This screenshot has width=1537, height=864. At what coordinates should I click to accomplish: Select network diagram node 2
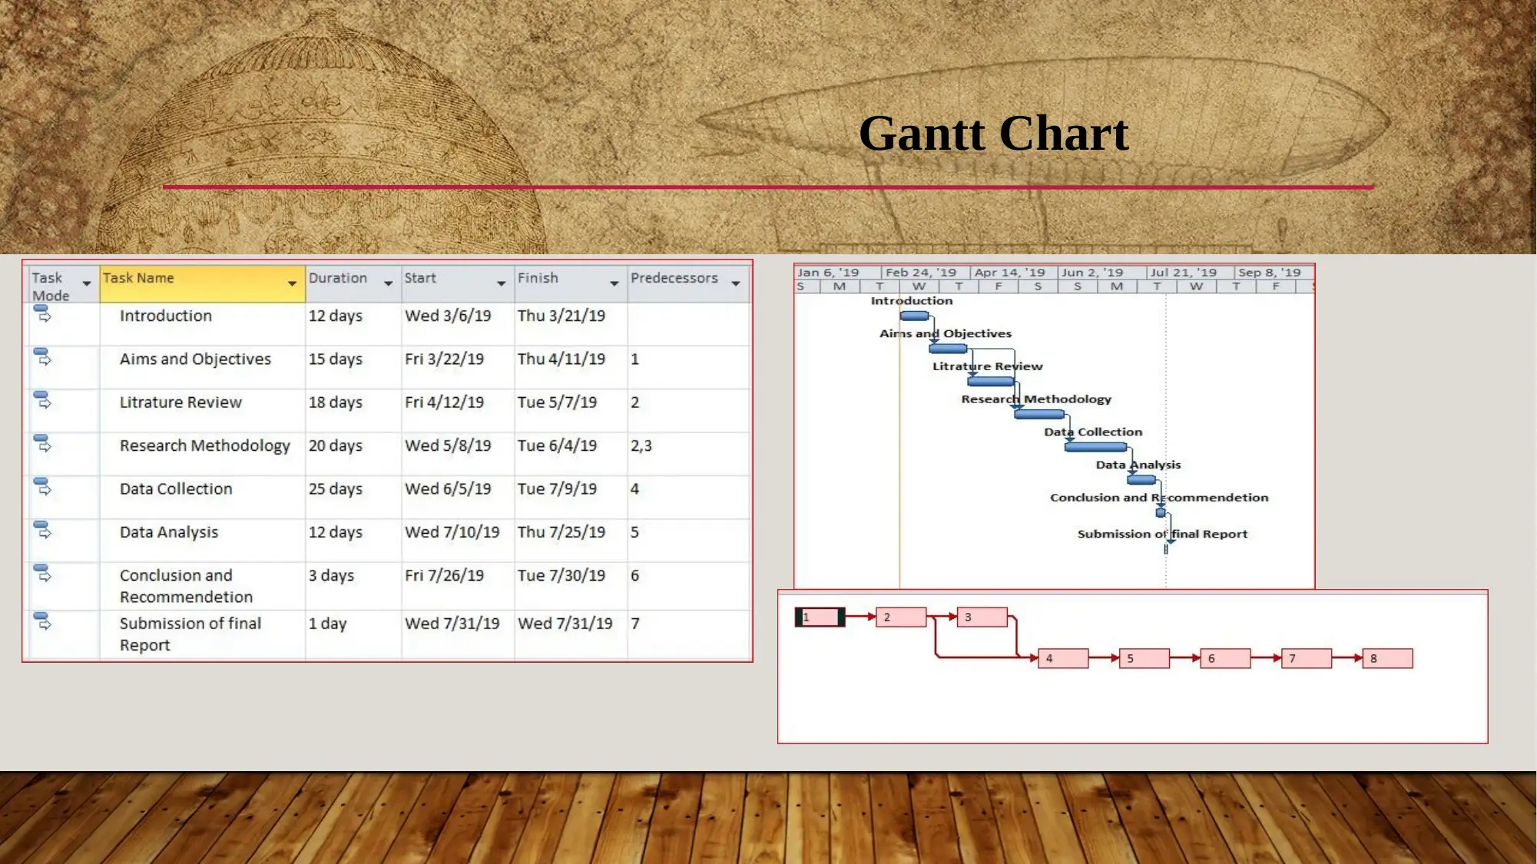click(x=902, y=617)
